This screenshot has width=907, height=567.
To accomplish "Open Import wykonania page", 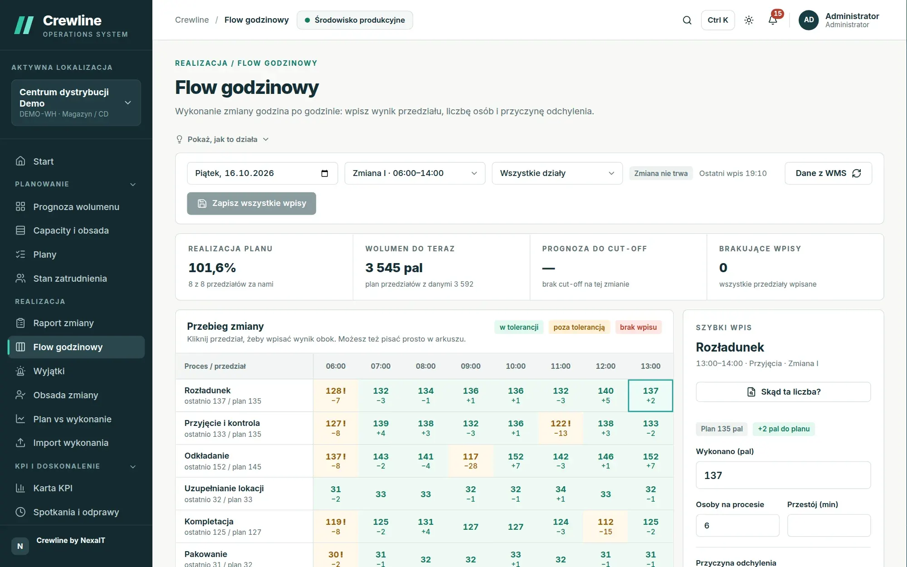I will click(x=76, y=443).
